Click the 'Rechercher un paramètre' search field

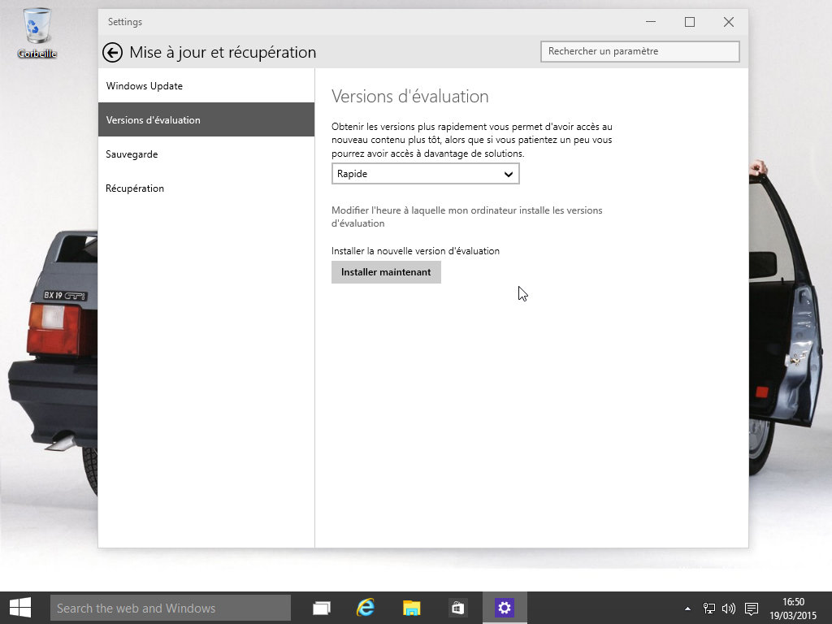pos(639,51)
